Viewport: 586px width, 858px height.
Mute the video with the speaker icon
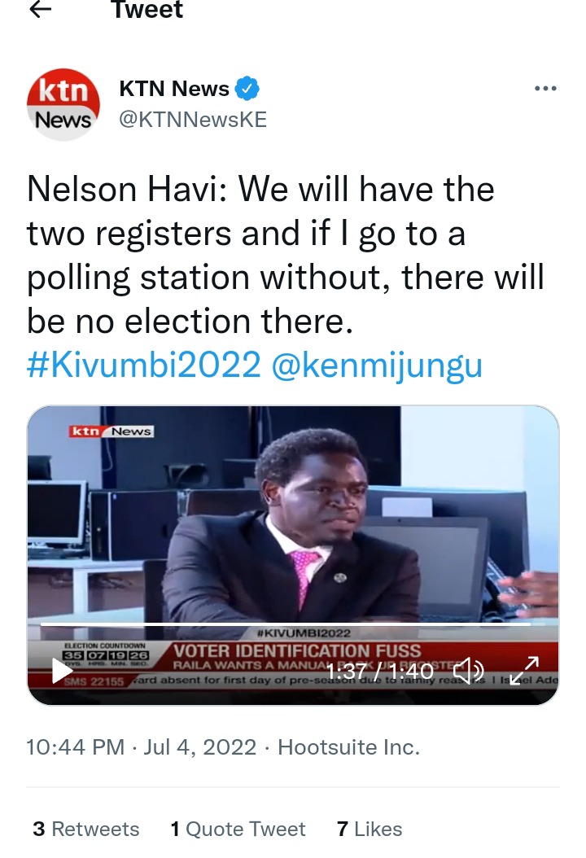[469, 670]
